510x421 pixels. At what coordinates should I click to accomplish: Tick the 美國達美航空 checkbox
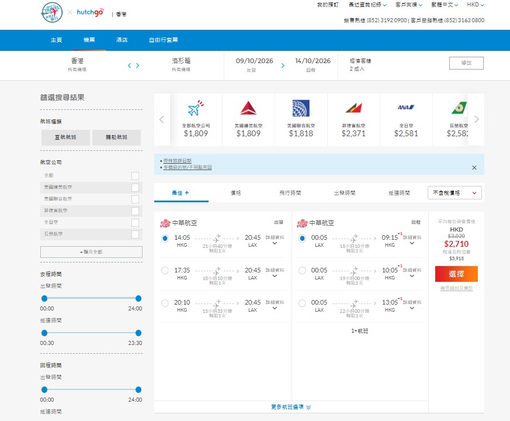click(x=136, y=188)
